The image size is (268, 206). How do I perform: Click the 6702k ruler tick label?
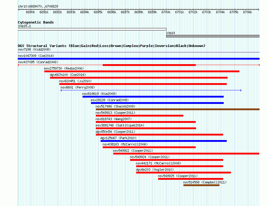(x=193, y=12)
